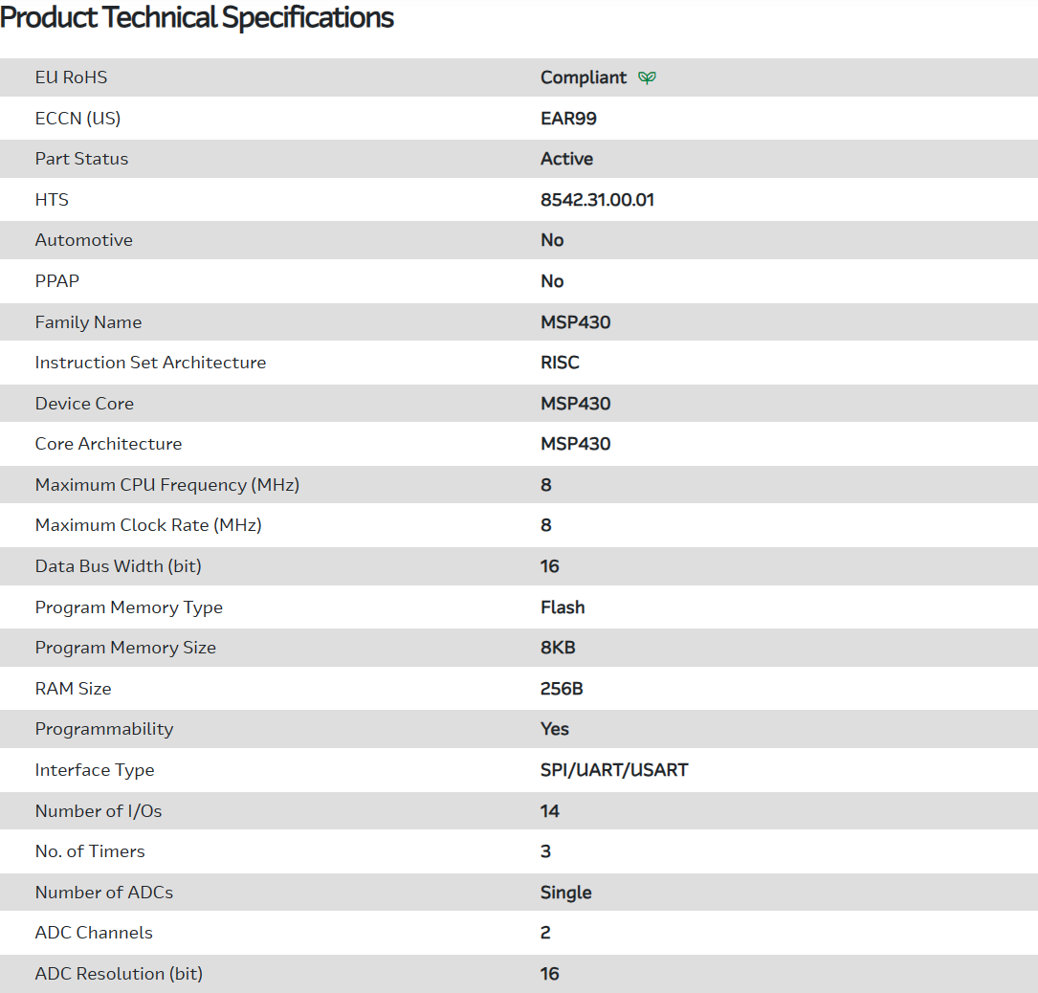The height and width of the screenshot is (993, 1038).
Task: Click the RISC instruction set value
Action: 560,363
